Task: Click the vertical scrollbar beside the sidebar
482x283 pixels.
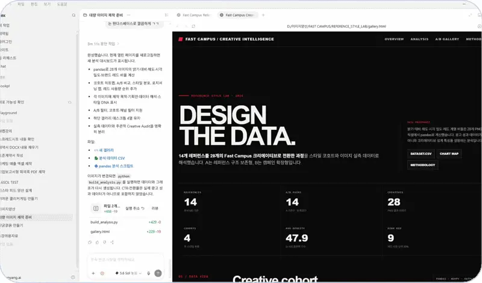Action: pos(77,150)
